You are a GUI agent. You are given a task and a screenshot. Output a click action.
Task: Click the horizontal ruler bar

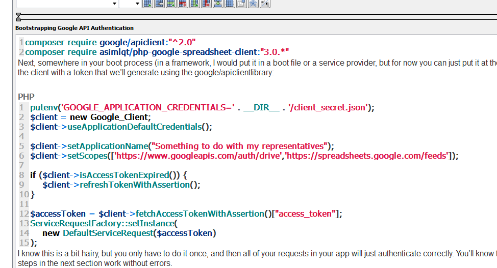pyautogui.click(x=255, y=17)
